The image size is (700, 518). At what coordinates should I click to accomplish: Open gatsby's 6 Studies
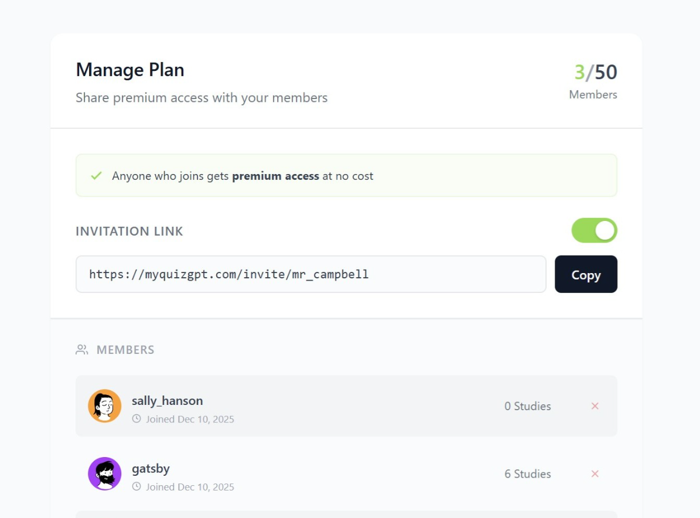527,473
